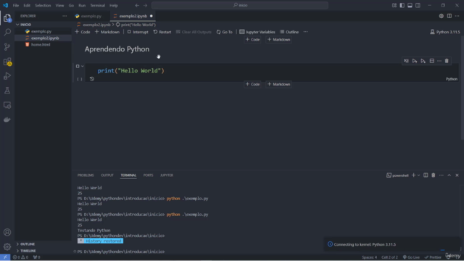Add Markdown cell from notebook toolbar
Screen dimensions: 464x261
(x=107, y=32)
